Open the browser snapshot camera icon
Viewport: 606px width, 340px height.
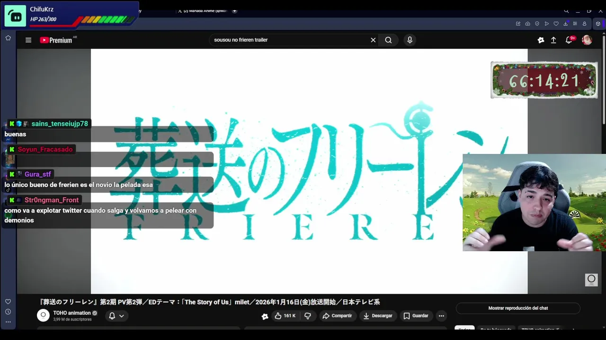pos(527,24)
